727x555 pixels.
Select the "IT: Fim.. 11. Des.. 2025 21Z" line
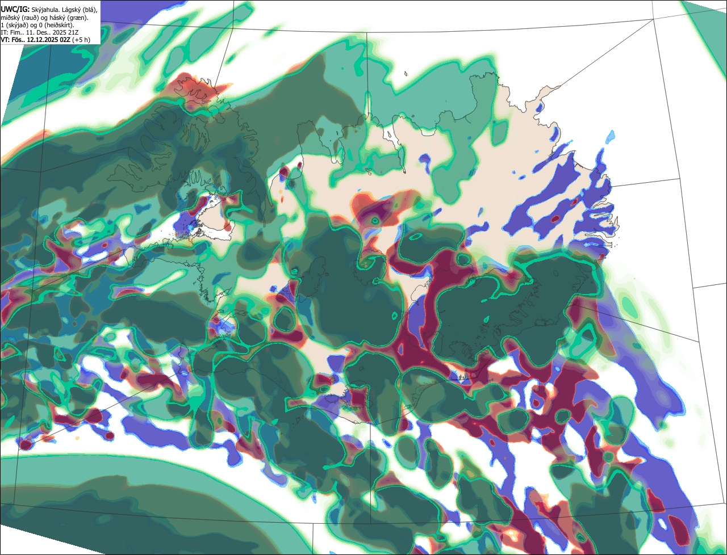(39, 32)
